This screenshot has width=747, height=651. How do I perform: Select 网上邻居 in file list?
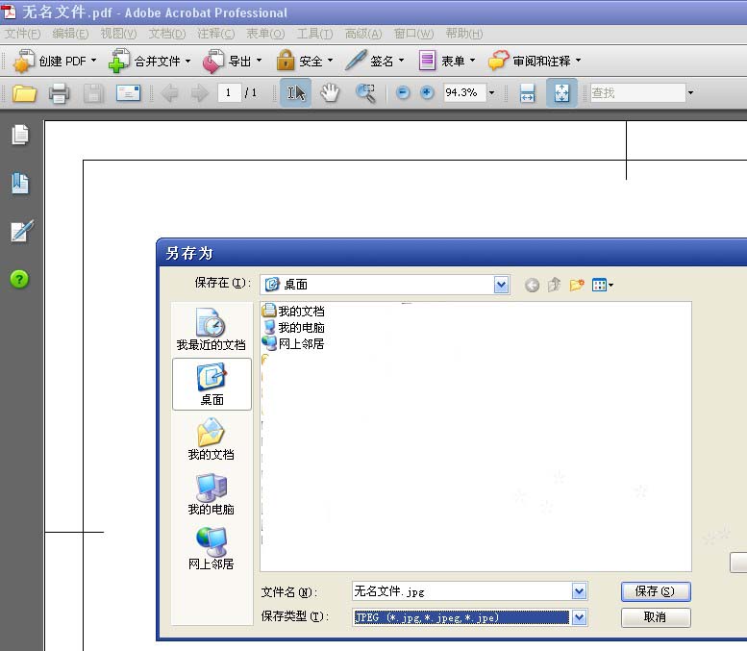point(293,343)
